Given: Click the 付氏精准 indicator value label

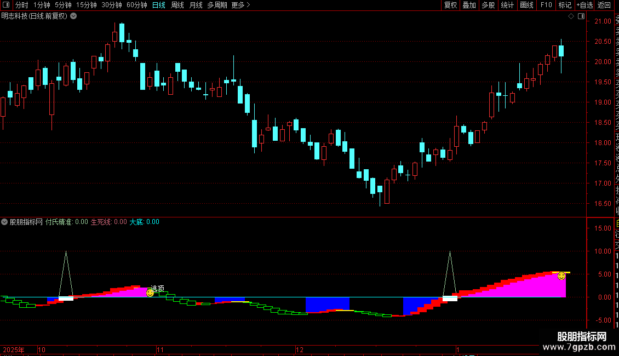Looking at the screenshot, I should pos(67,222).
